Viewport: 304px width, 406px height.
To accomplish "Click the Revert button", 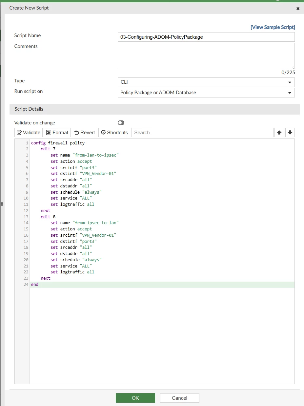I will [x=84, y=133].
